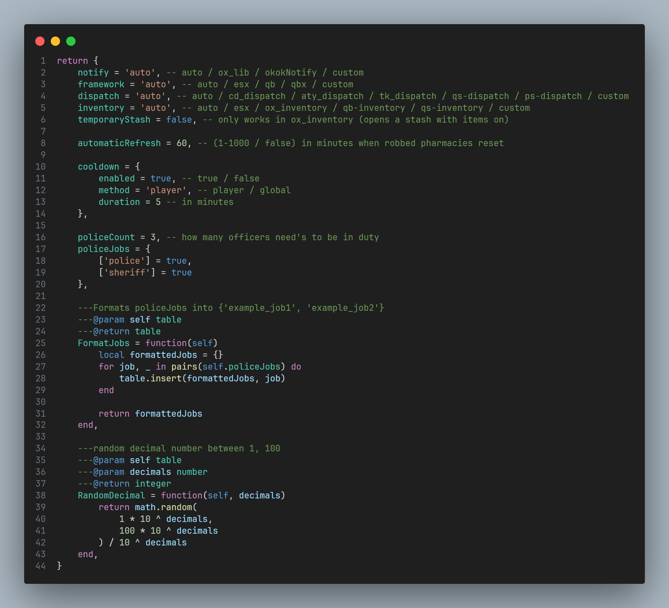Click 'return formattedJobs' statement

pos(150,414)
